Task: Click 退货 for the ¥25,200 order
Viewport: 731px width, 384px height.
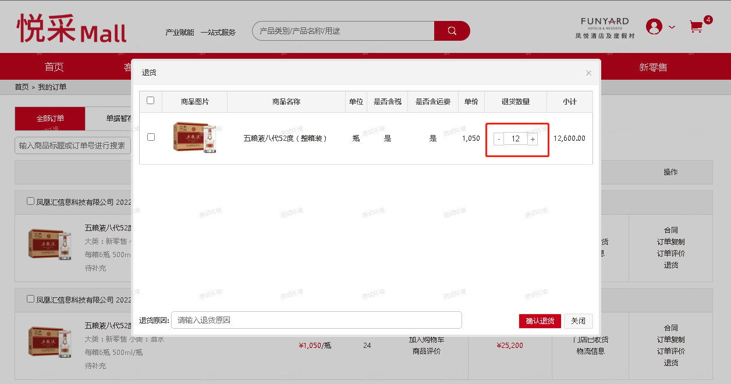Action: pos(671,363)
